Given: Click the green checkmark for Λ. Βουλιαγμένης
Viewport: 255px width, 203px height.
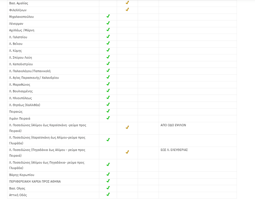Looking at the screenshot, I should coord(108,91).
